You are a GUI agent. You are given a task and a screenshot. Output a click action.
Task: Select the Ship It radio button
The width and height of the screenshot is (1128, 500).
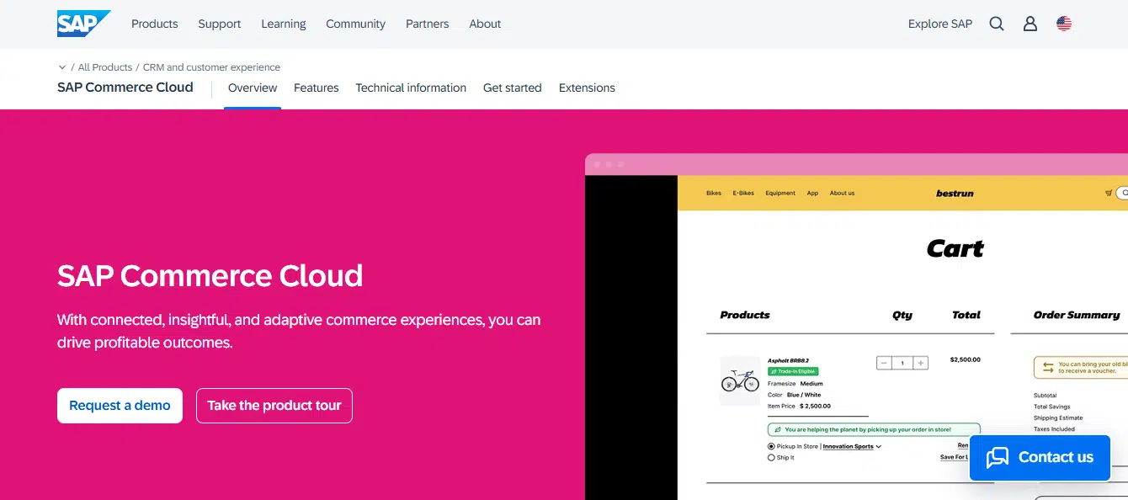(x=771, y=457)
